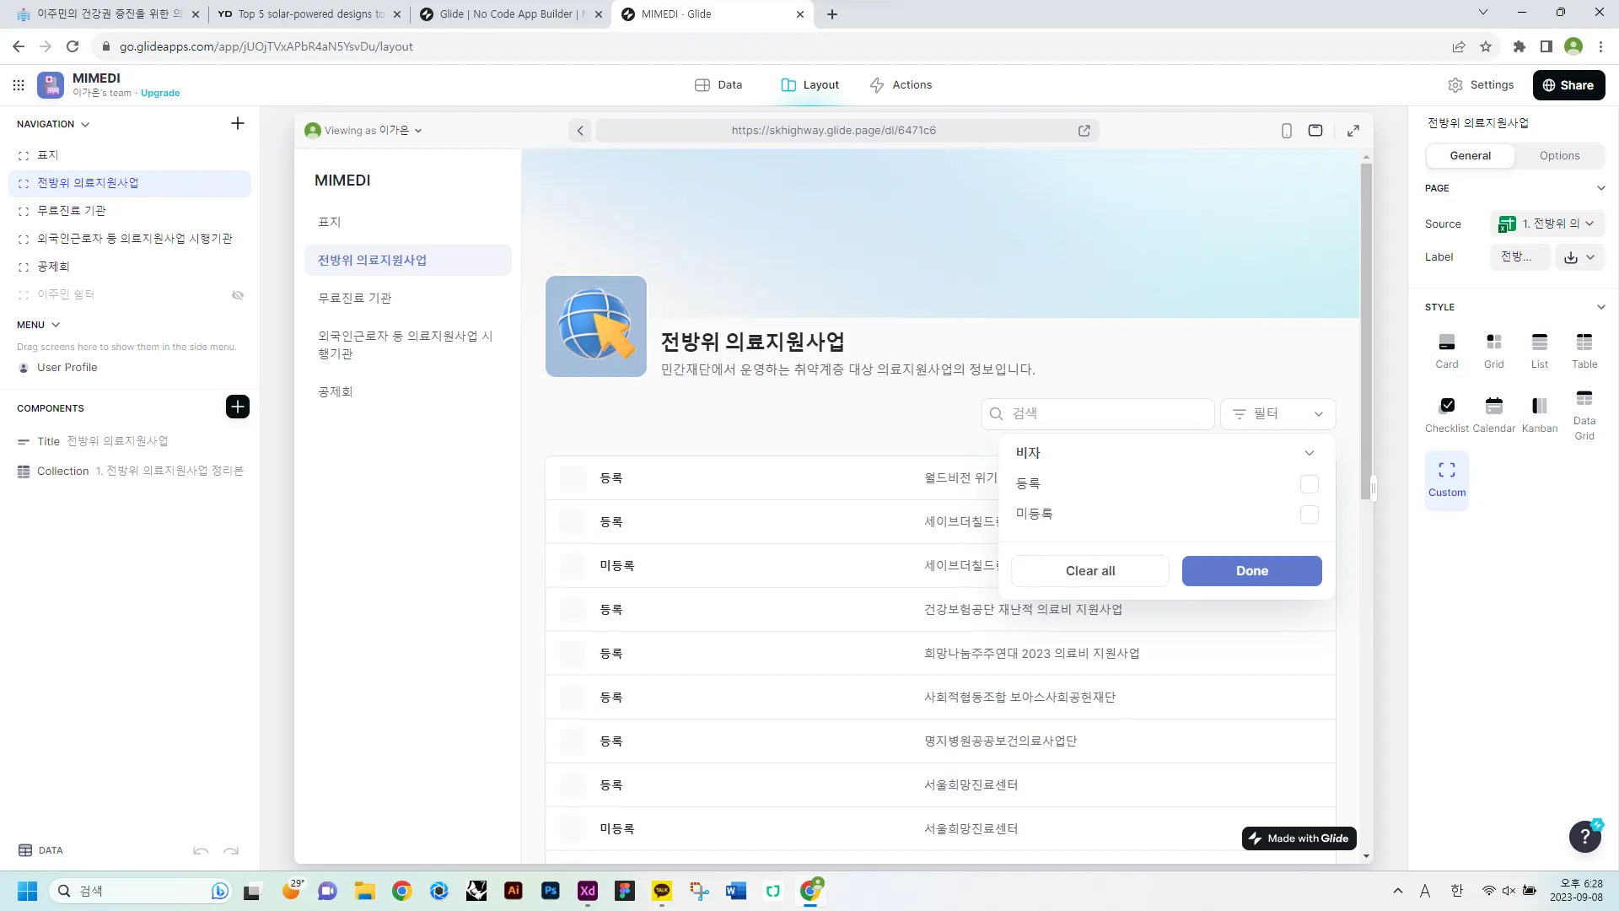
Task: Switch preview to phone device view
Action: tap(1286, 131)
